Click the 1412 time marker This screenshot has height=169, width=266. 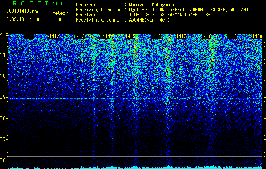pyautogui.click(x=54, y=36)
